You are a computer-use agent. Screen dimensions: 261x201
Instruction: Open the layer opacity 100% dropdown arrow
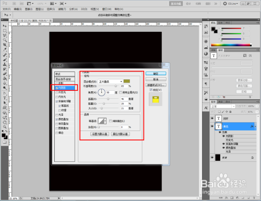pyautogui.click(x=257, y=106)
